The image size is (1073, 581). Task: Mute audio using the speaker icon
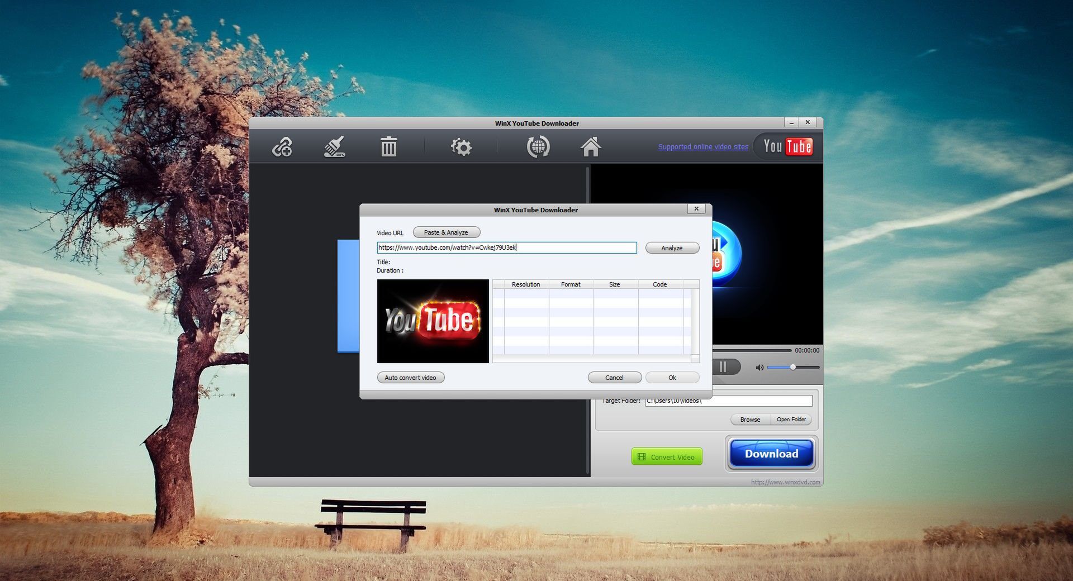click(x=759, y=368)
